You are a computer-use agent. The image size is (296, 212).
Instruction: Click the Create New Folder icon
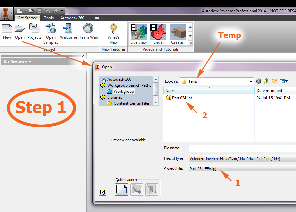click(x=274, y=81)
